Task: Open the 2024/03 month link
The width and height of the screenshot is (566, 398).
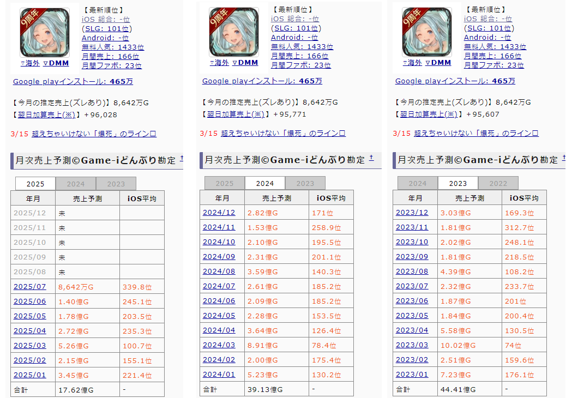Action: [219, 345]
